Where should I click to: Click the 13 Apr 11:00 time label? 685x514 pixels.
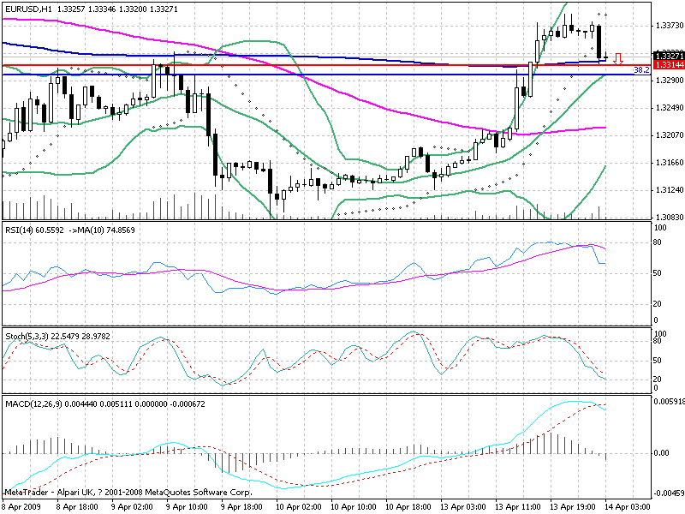coord(518,506)
